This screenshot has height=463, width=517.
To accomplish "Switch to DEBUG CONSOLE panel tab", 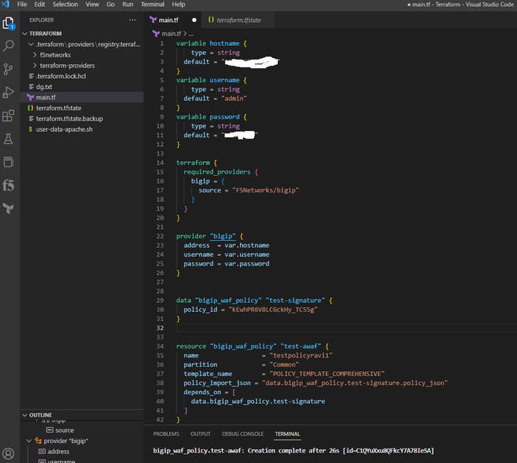I will coord(242,434).
